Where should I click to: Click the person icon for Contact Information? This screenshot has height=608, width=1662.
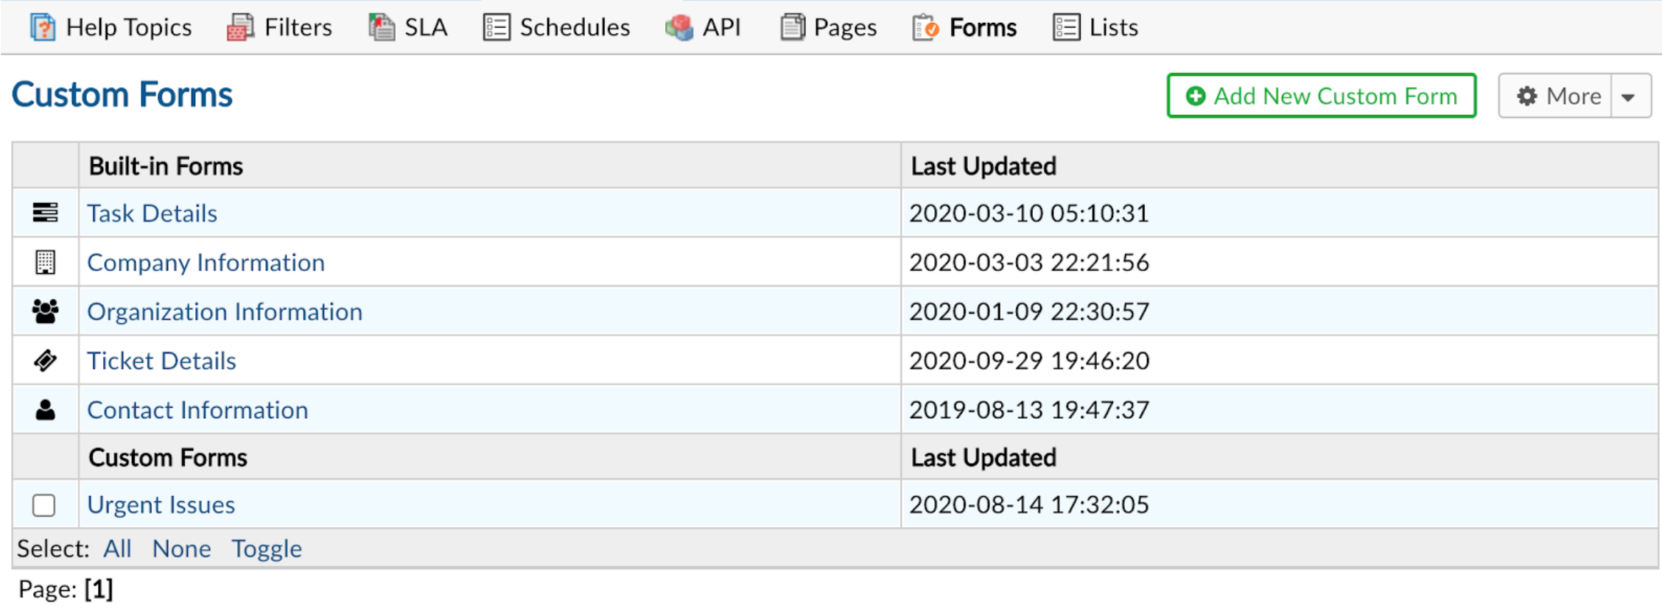(x=45, y=410)
